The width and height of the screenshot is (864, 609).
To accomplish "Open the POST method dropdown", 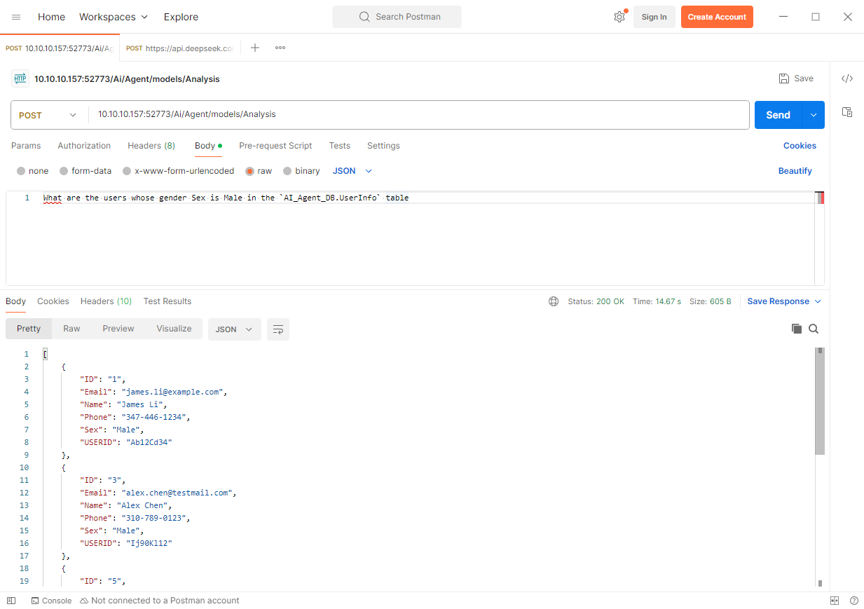I will tap(48, 115).
